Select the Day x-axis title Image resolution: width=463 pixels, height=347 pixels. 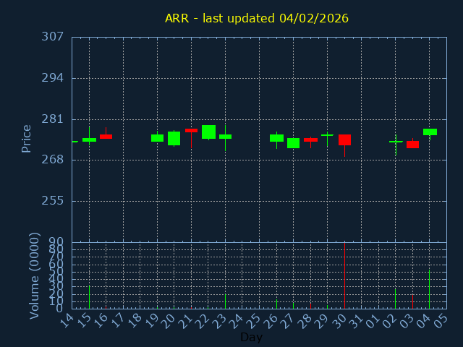tap(251, 337)
